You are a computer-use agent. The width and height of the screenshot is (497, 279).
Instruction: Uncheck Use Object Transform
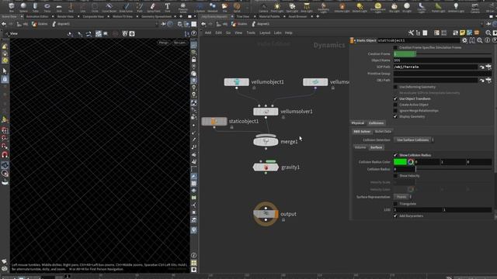(x=395, y=98)
